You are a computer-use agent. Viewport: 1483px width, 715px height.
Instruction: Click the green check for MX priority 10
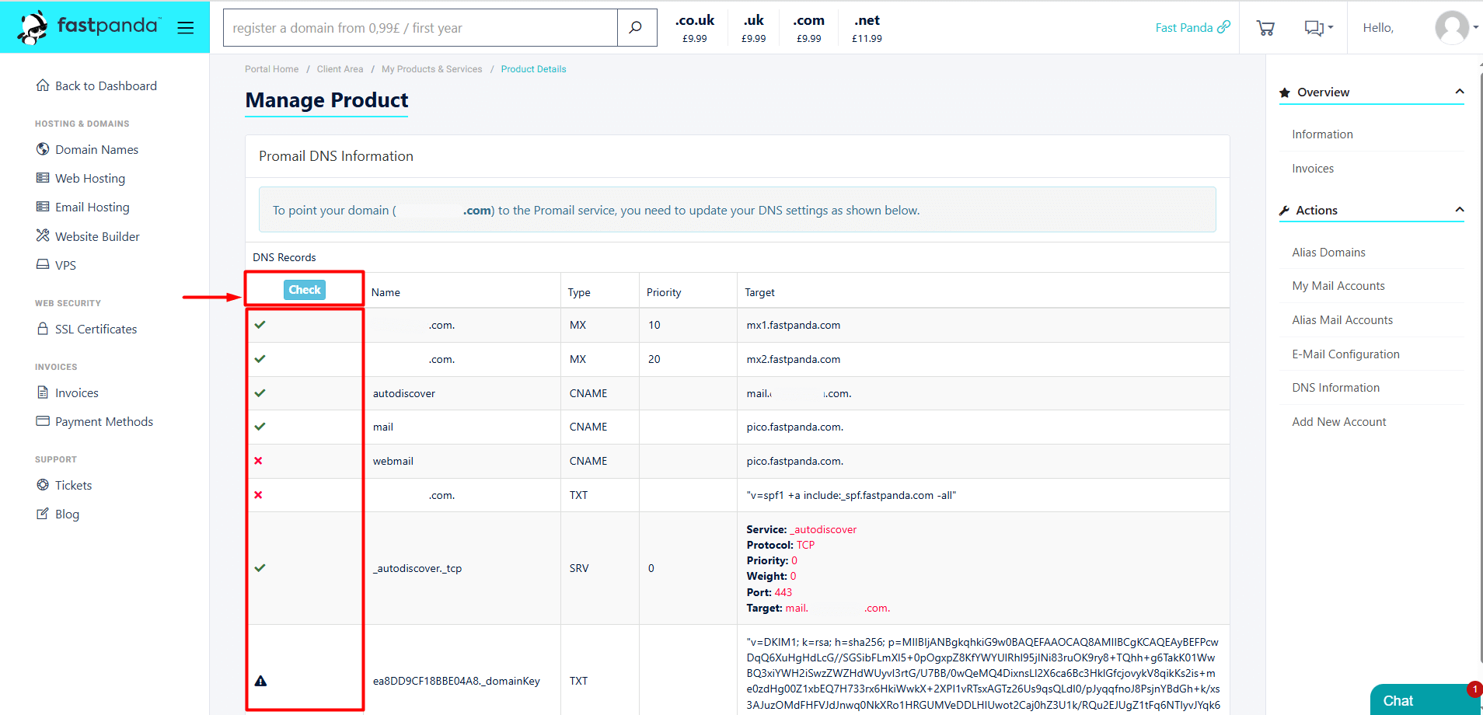click(260, 325)
